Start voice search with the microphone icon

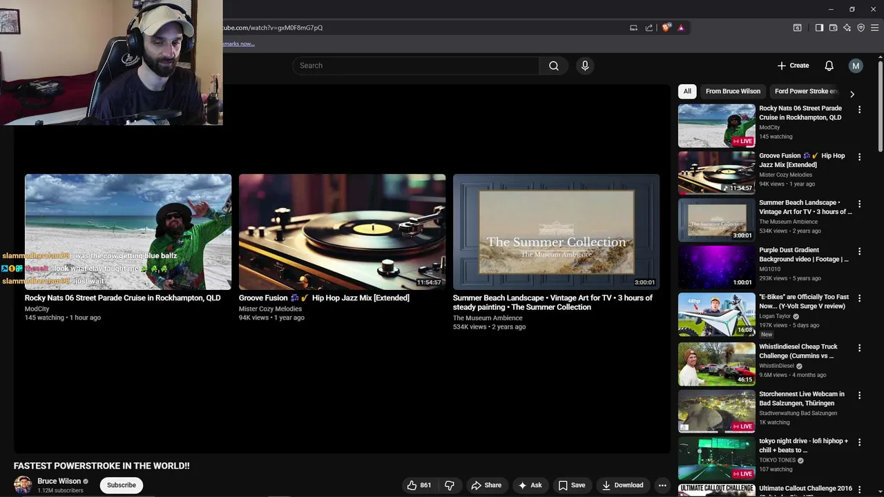point(585,66)
